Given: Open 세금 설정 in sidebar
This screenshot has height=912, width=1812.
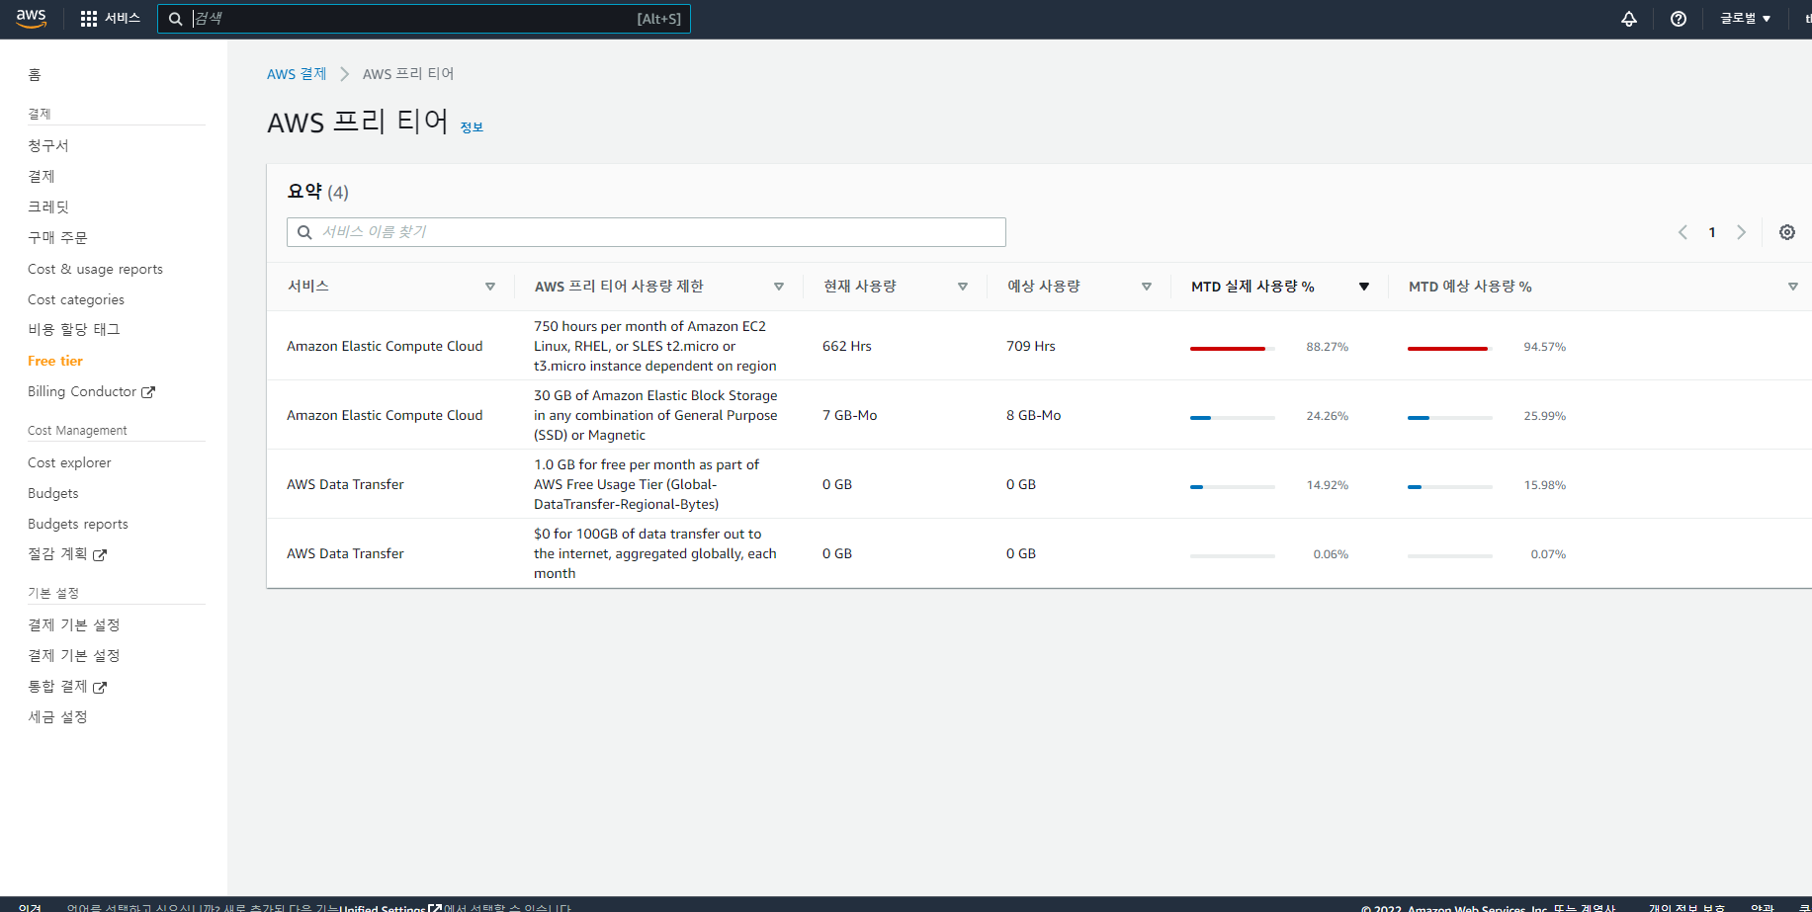Looking at the screenshot, I should point(57,716).
